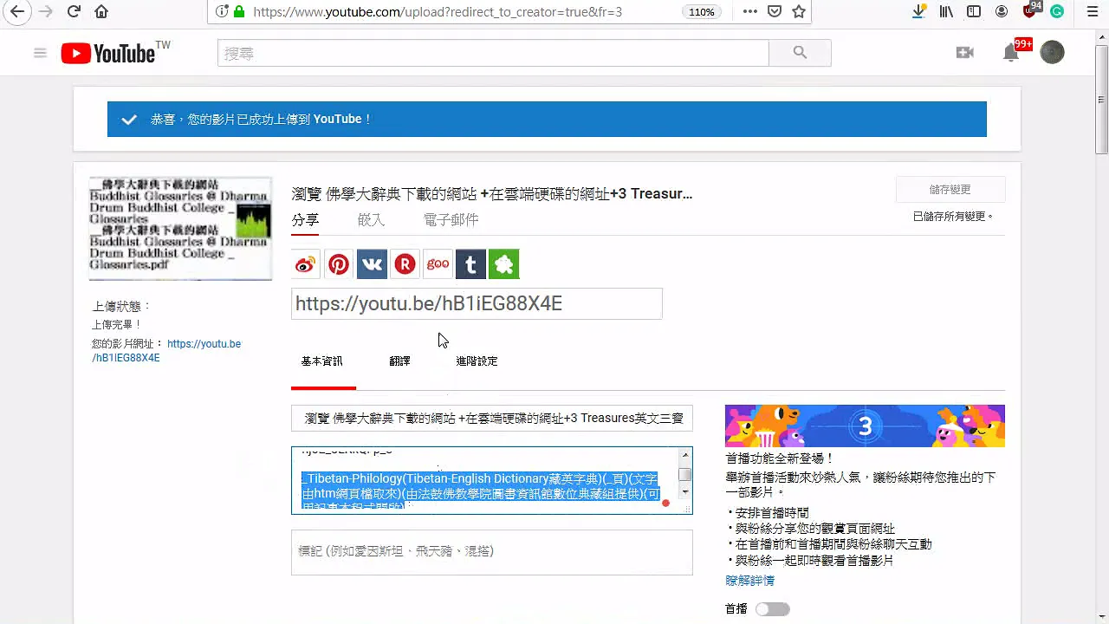Toggle the browser sidebar view
This screenshot has height=624, width=1109.
974,12
